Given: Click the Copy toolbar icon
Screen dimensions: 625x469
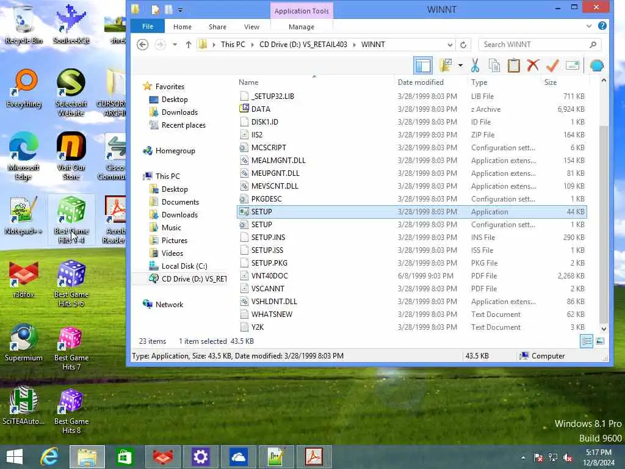Looking at the screenshot, I should [x=494, y=65].
